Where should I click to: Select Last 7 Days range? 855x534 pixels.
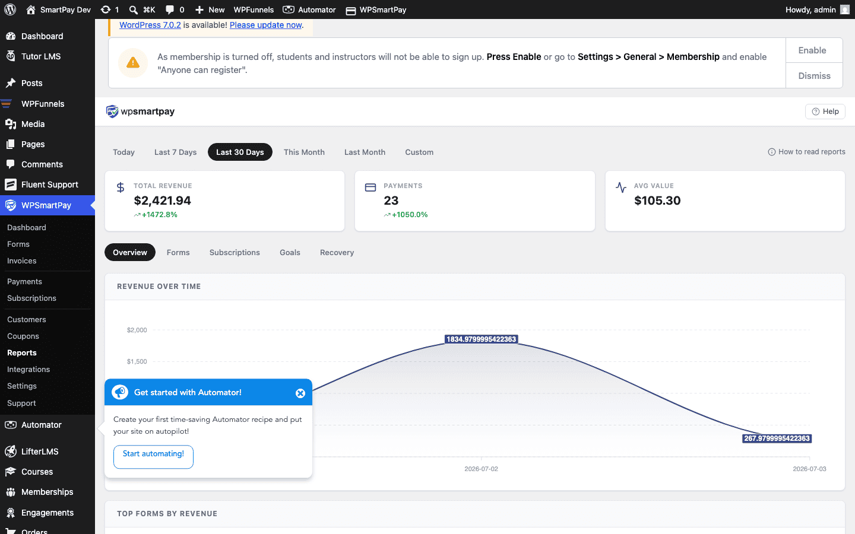pos(175,152)
